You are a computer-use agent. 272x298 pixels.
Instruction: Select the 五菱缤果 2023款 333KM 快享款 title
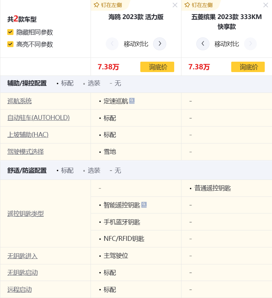(226, 22)
